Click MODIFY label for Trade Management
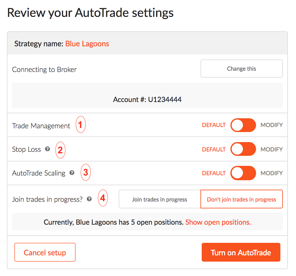296x276 pixels. 271,125
